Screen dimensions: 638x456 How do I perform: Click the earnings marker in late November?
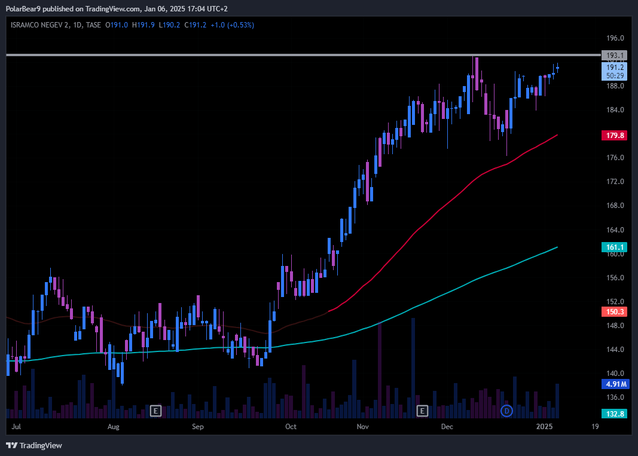(423, 411)
